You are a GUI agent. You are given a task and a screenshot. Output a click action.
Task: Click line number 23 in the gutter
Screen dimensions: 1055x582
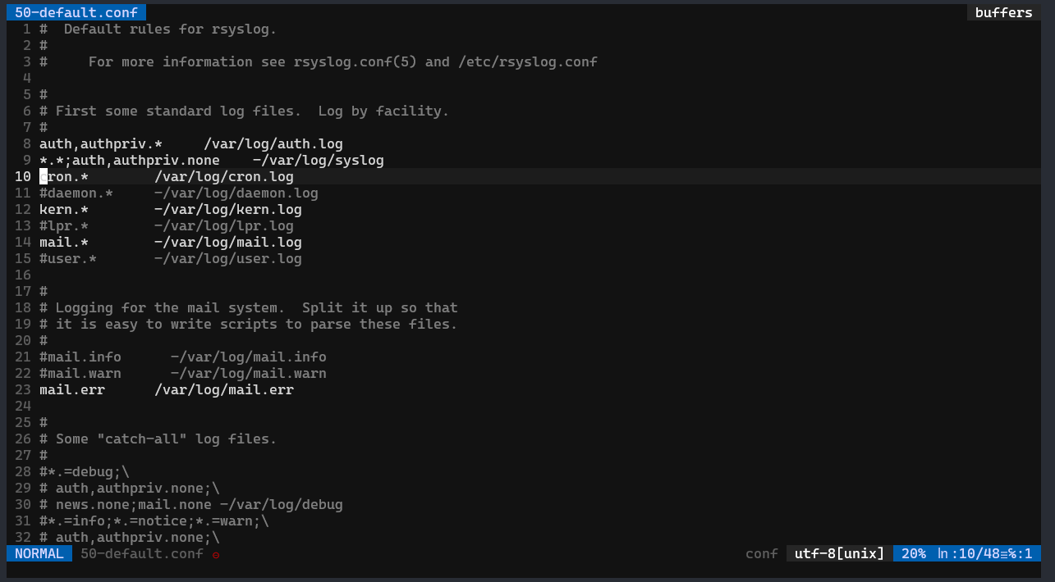point(22,389)
